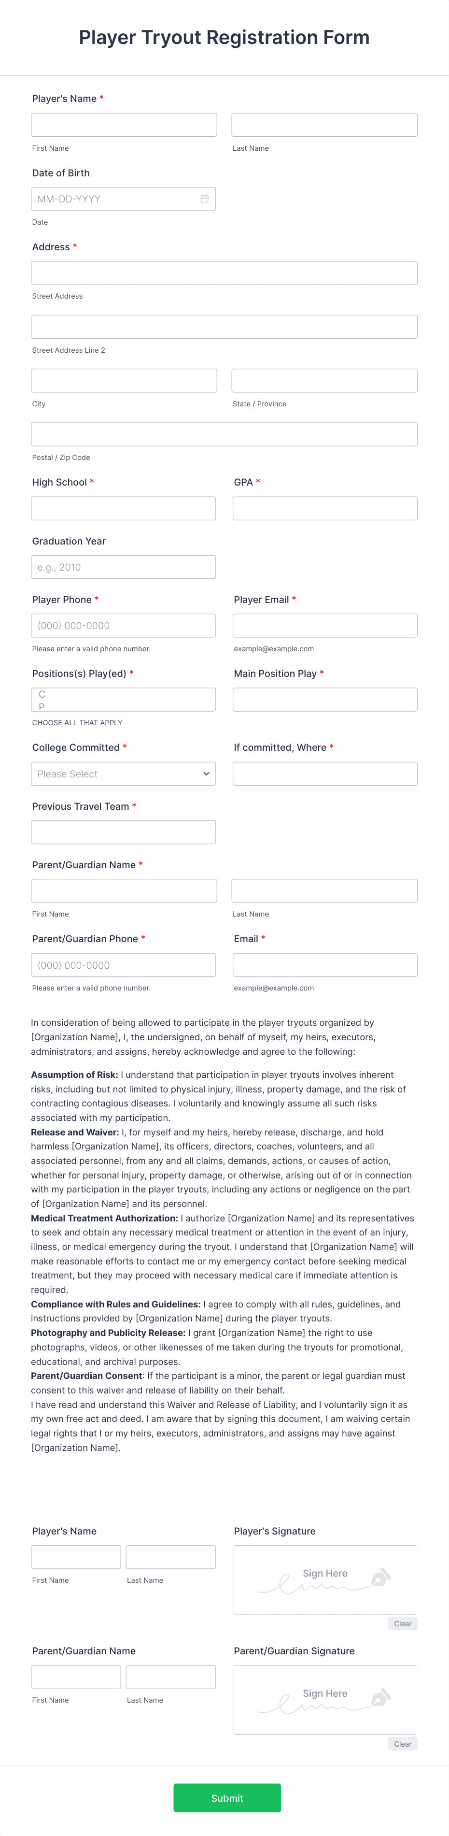Screen dimensions: 449x1836
Task: Click the Player Phone field
Action: point(123,625)
